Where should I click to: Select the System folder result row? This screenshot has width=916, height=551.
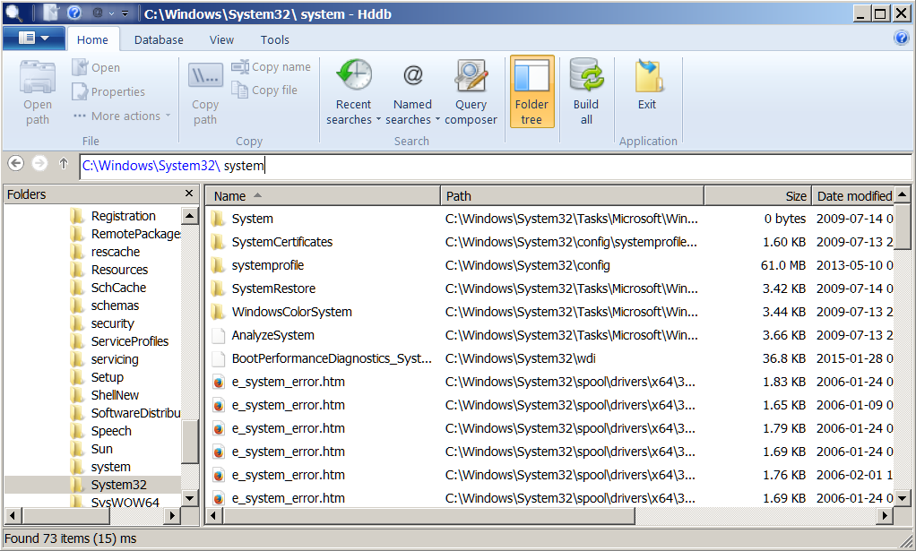pos(549,219)
